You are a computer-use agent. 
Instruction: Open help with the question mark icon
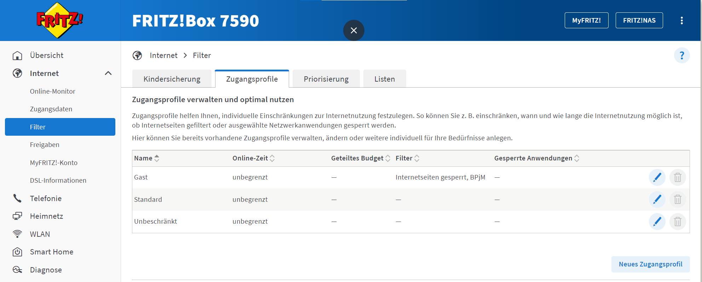click(682, 55)
